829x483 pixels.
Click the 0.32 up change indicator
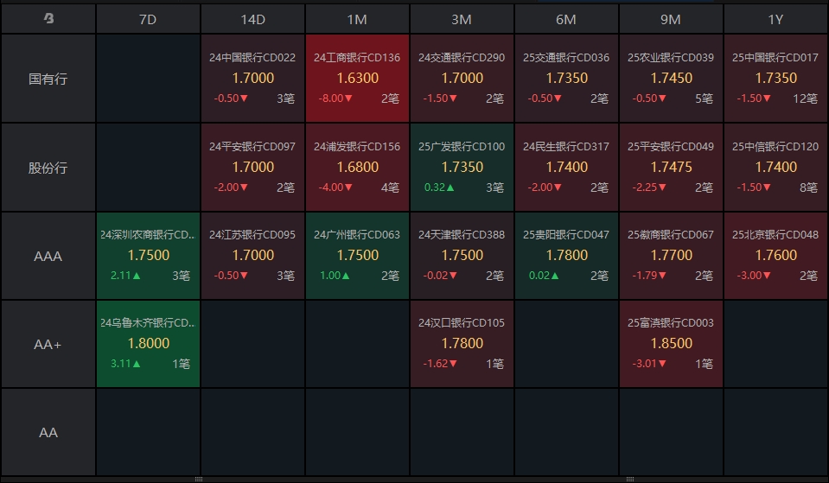pyautogui.click(x=439, y=187)
